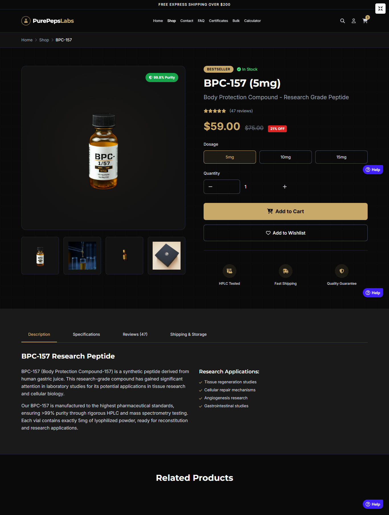Click the Add to Cart button
Viewport: 389px width, 515px height.
[286, 211]
